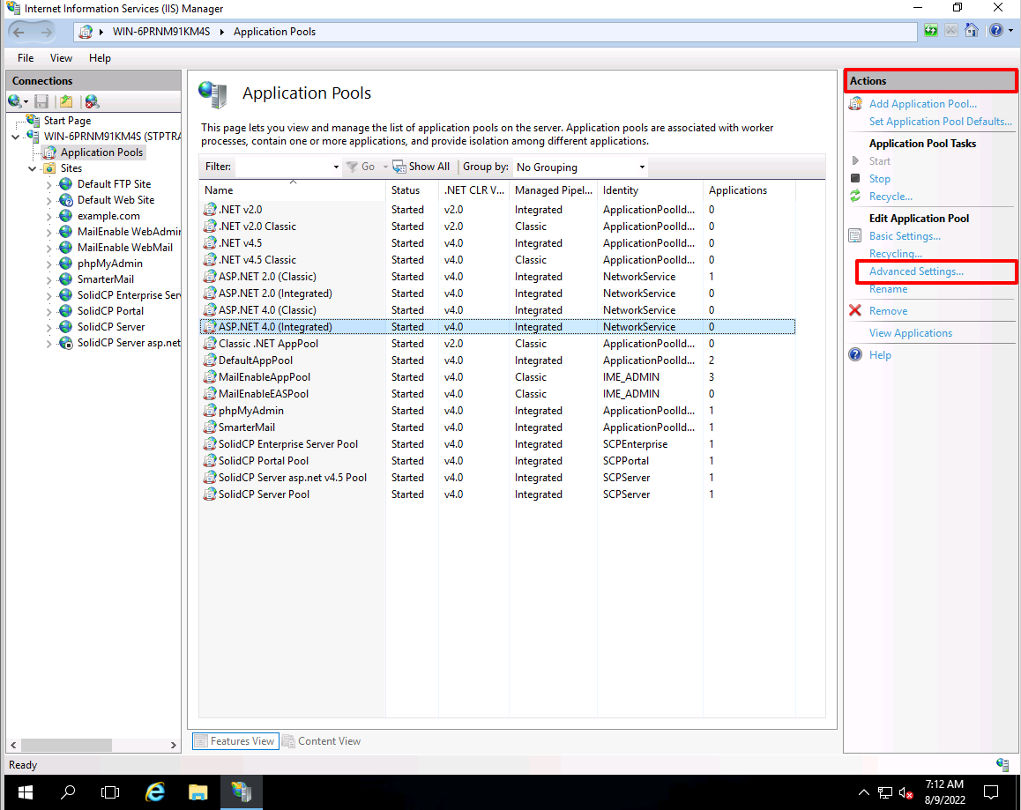Select the Start Page tree item
Viewport: 1021px width, 810px height.
67,121
